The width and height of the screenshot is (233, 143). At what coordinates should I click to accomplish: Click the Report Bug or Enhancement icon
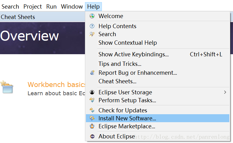pyautogui.click(x=92, y=73)
